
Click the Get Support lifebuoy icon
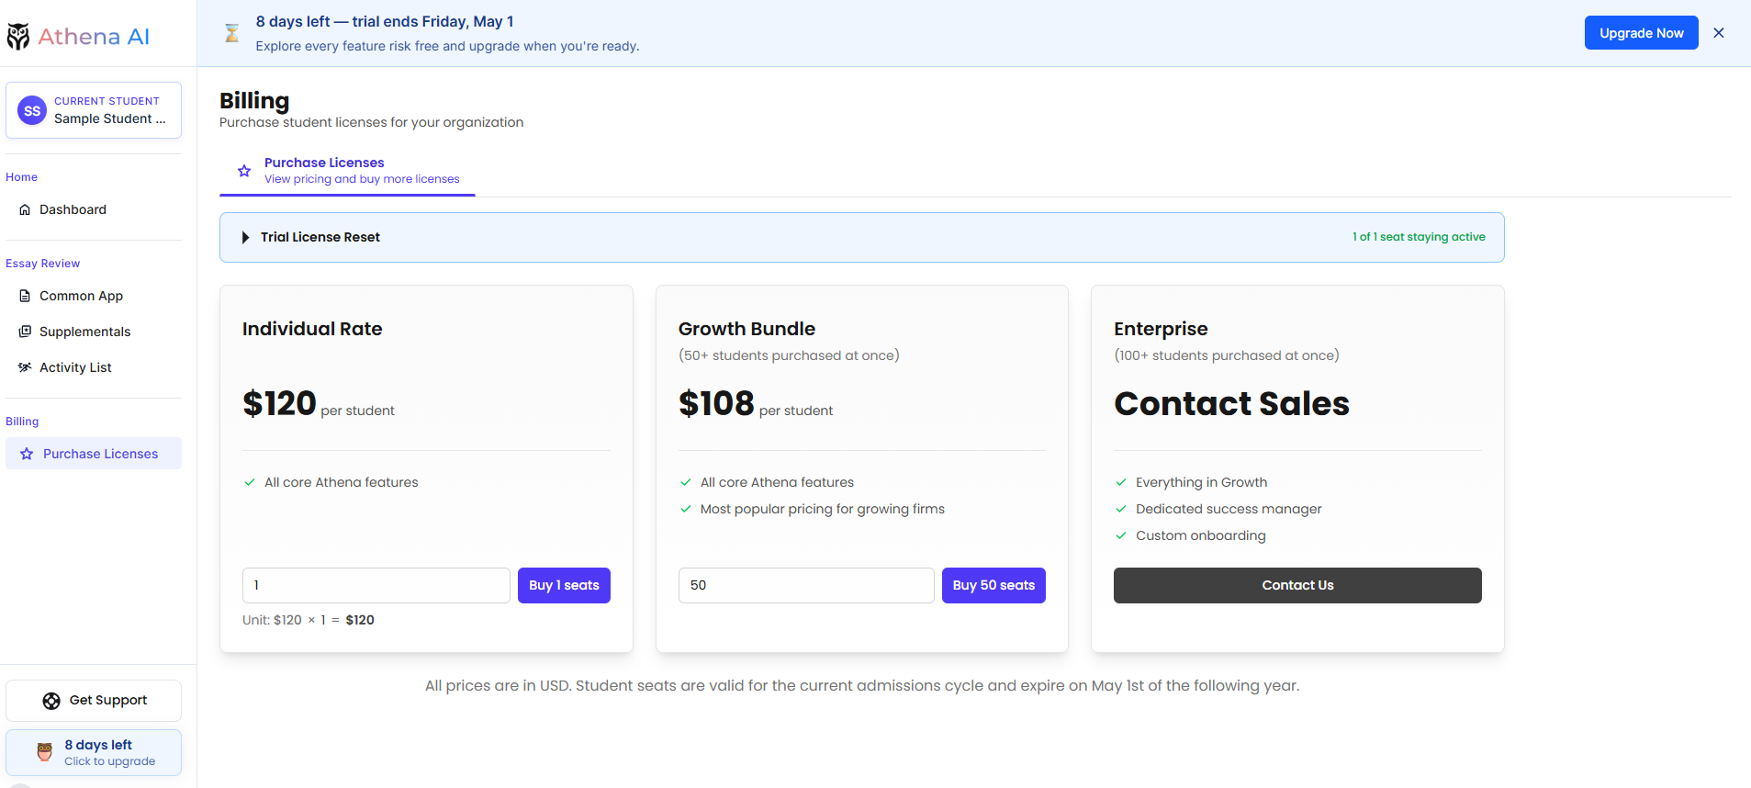pyautogui.click(x=51, y=701)
